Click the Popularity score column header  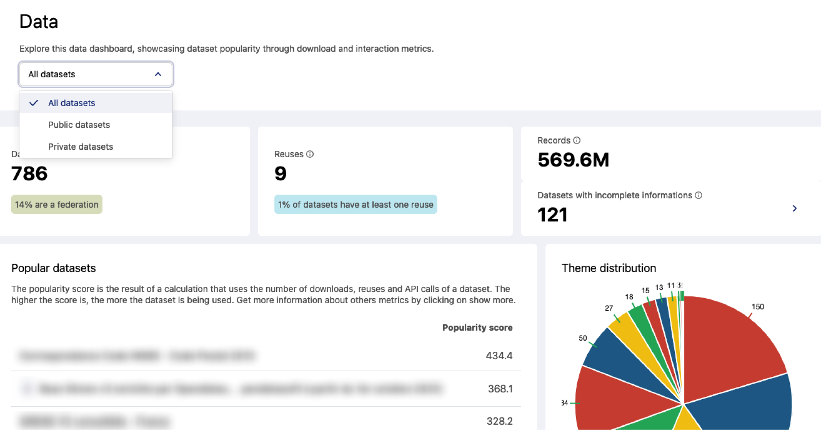pos(477,328)
